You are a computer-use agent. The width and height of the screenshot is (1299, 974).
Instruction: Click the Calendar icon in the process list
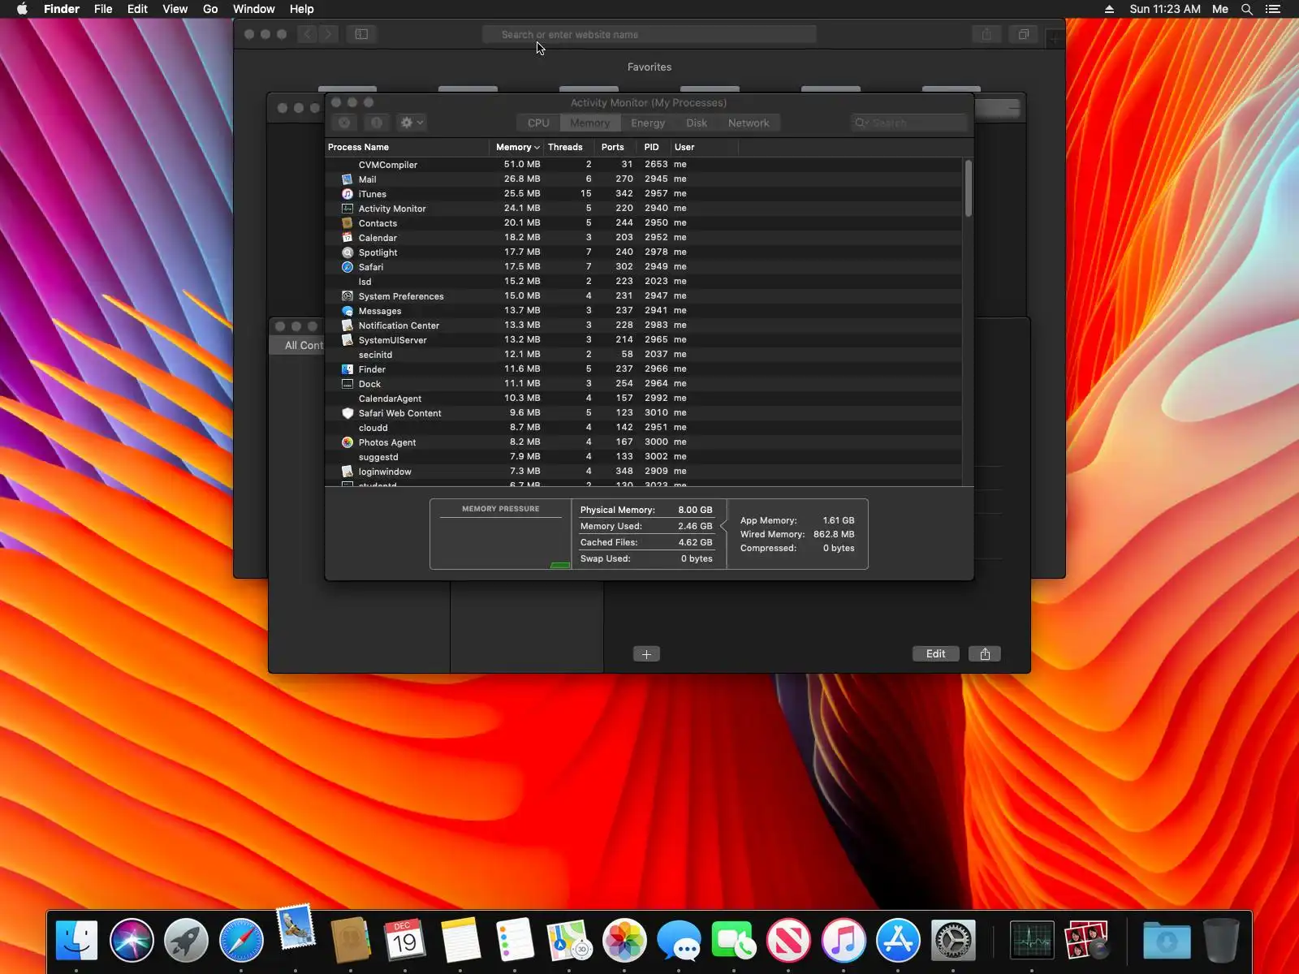click(347, 238)
